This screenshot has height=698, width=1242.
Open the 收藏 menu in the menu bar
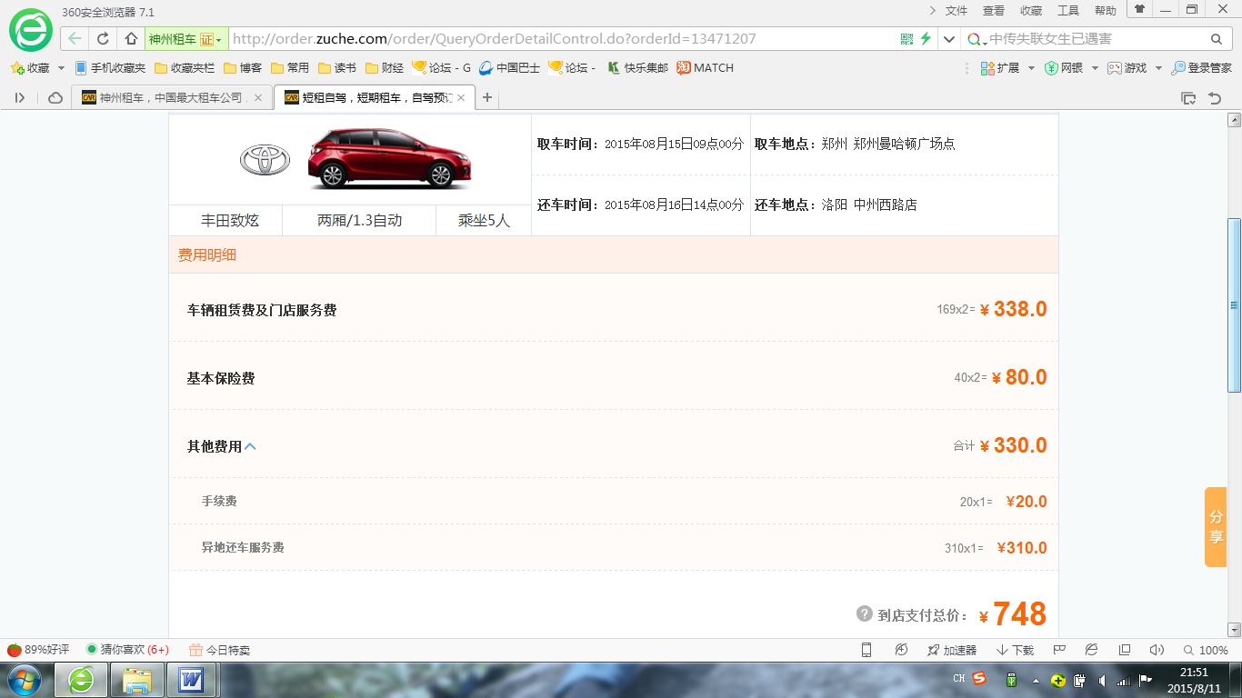coord(1031,11)
